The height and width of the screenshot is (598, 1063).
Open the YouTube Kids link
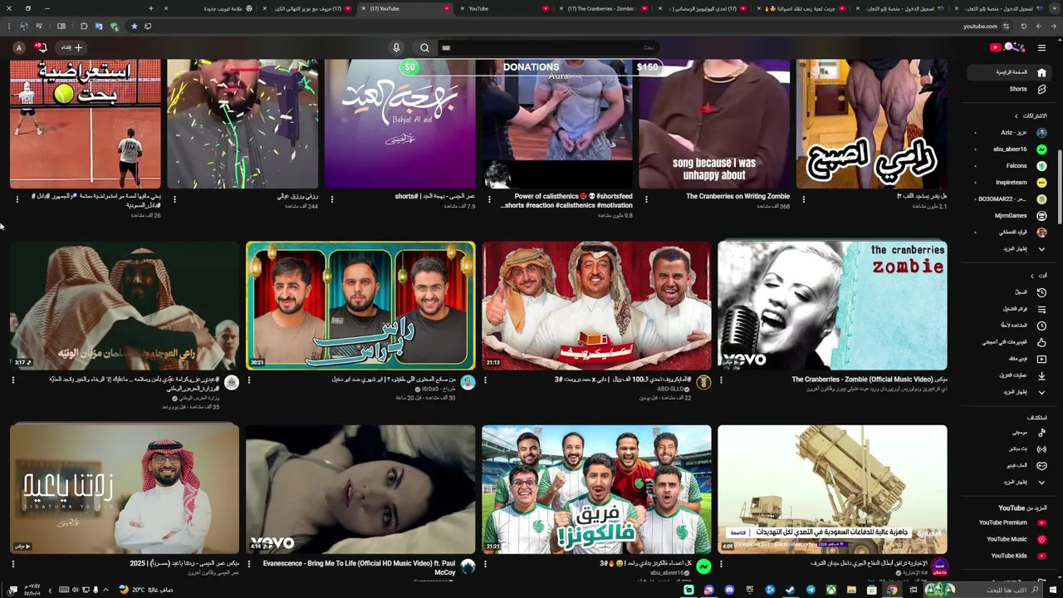1010,556
